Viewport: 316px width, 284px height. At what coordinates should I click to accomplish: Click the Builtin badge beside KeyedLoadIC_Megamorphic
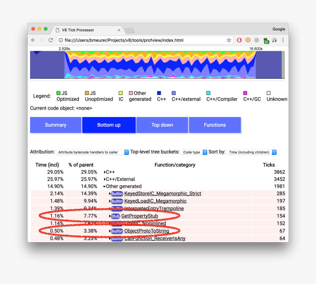click(117, 201)
